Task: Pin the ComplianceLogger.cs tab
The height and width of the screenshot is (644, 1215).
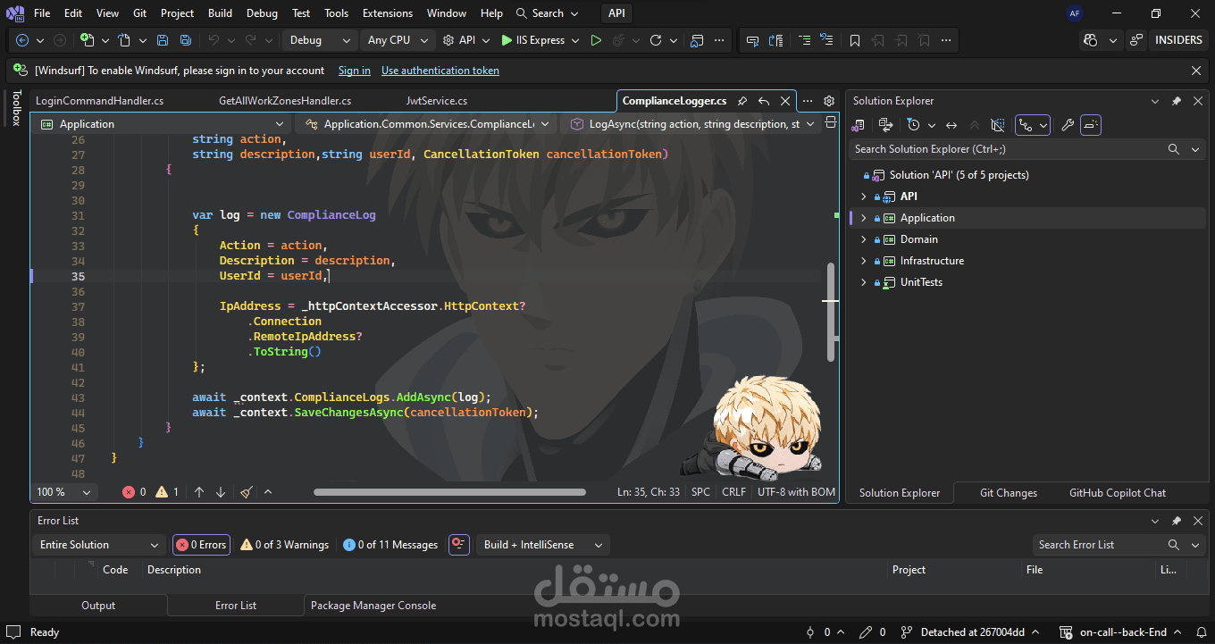Action: coord(742,101)
